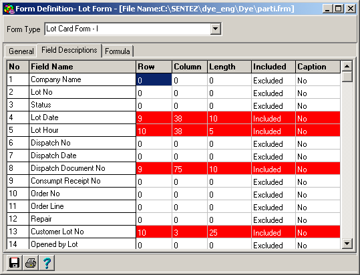Select the Dispatch Date field name
Screen dimensions: 360x275
coord(82,156)
